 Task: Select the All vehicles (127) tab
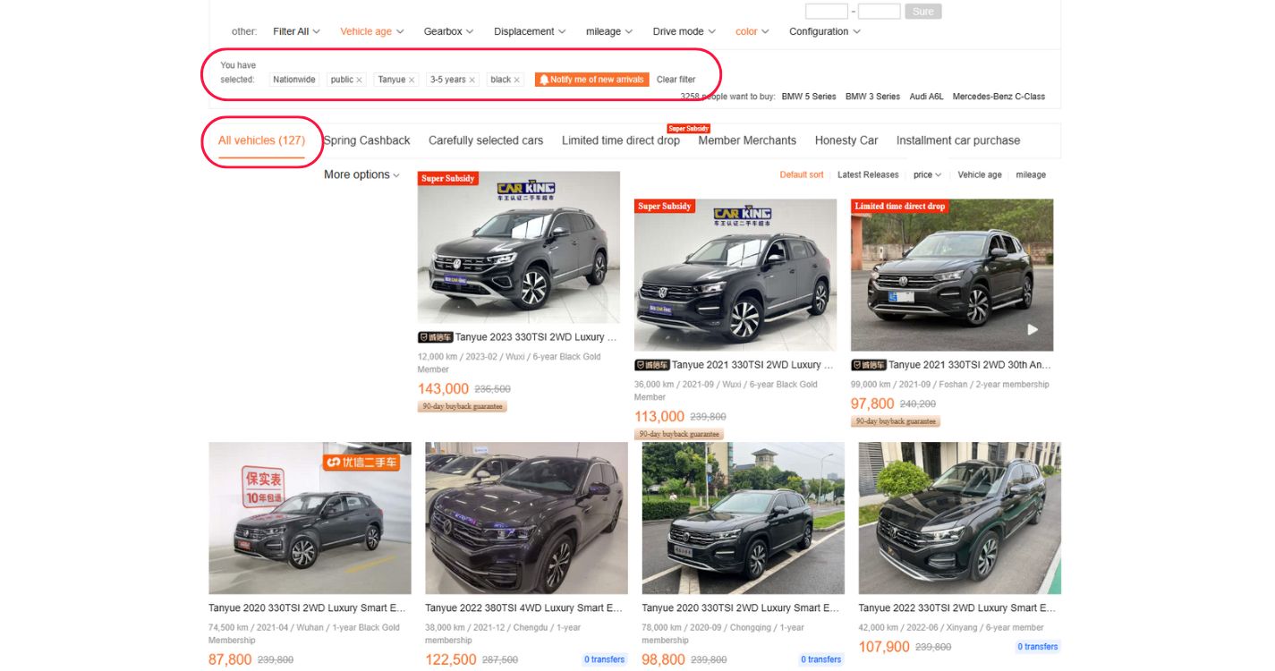tap(261, 140)
